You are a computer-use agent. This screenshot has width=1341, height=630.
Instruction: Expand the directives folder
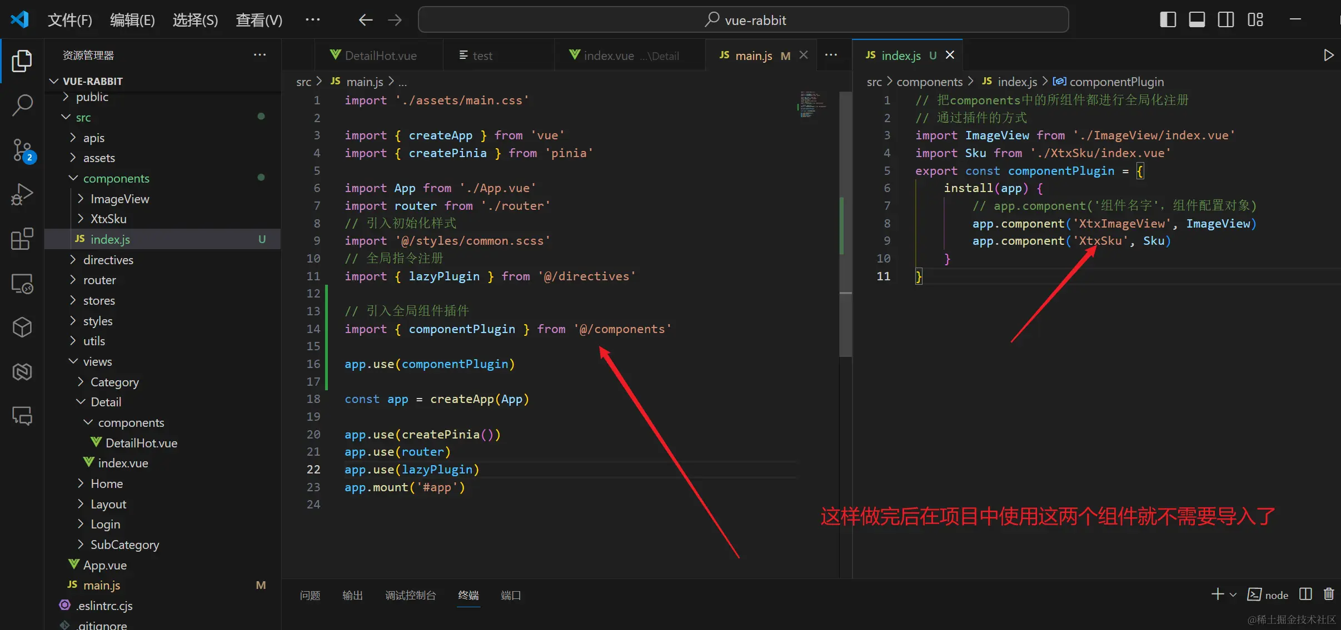pos(108,260)
